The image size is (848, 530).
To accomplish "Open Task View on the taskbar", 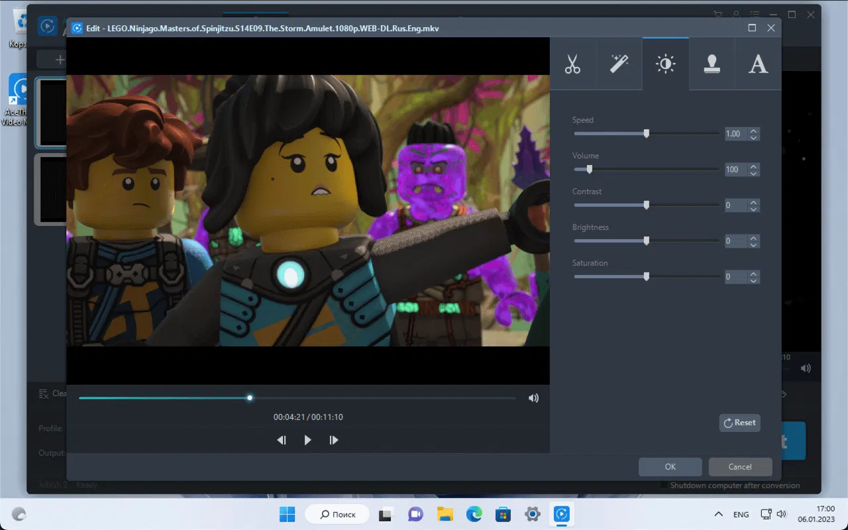I will click(386, 514).
